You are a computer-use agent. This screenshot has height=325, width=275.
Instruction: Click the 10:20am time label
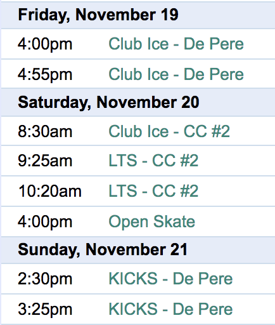click(x=50, y=191)
